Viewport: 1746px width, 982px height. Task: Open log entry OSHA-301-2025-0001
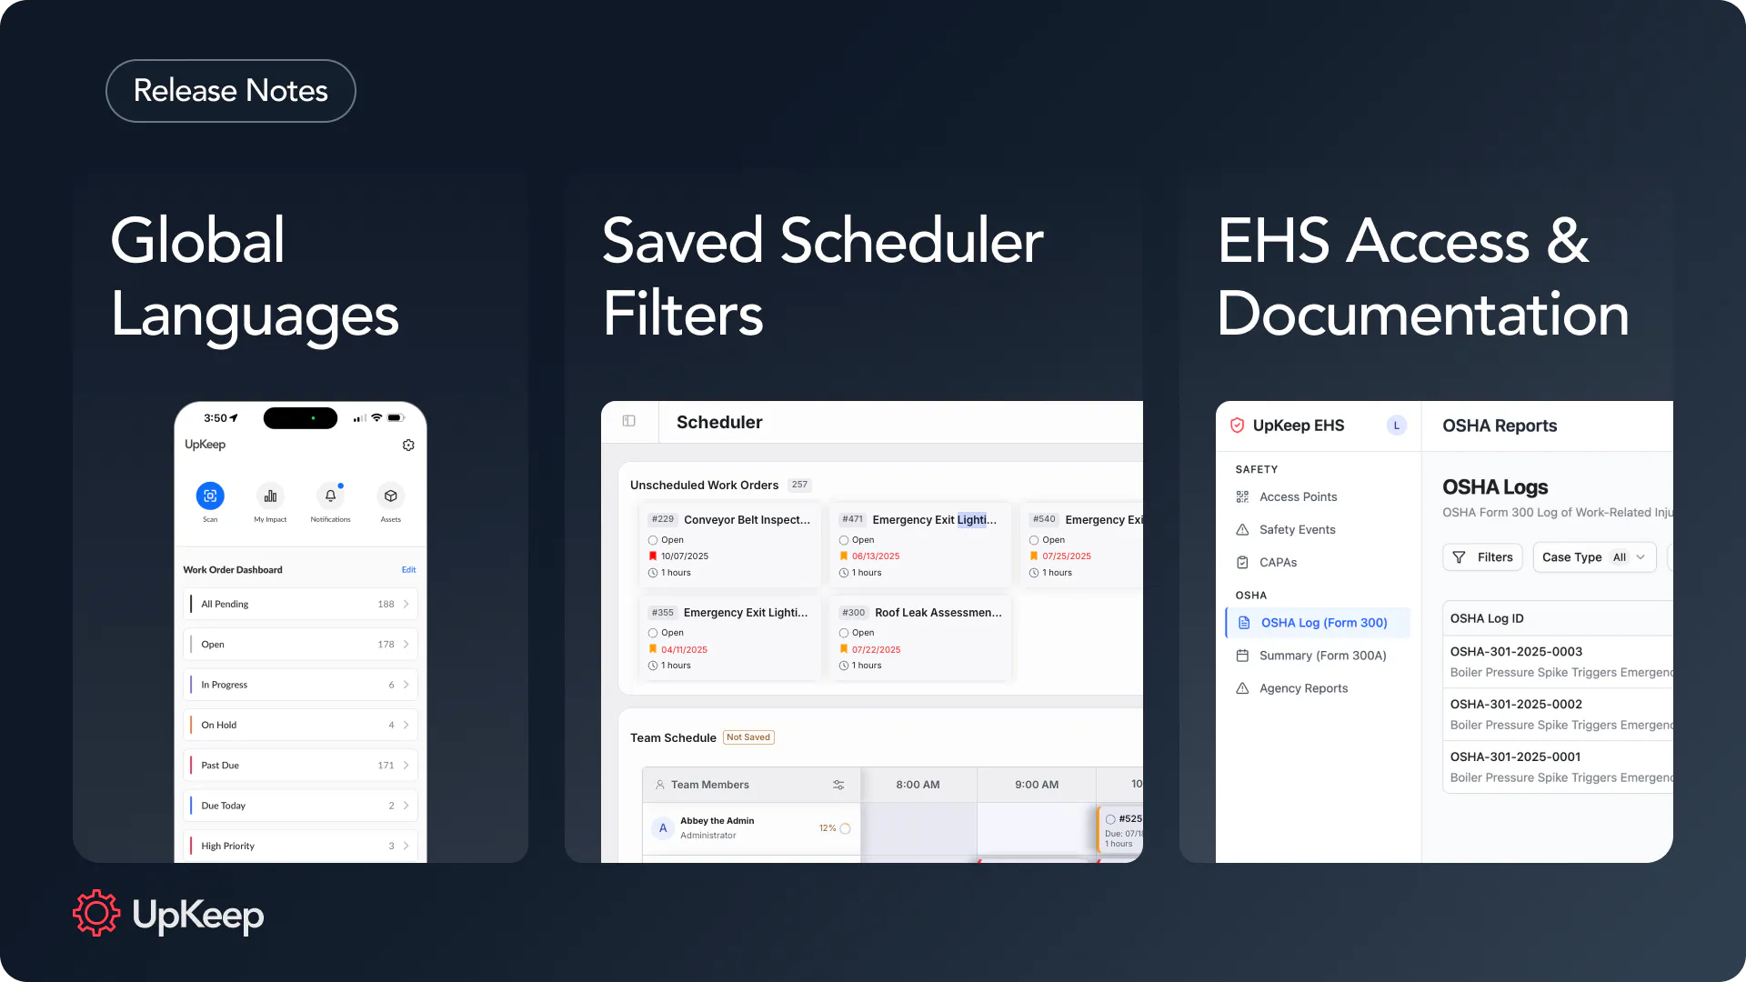pos(1558,767)
